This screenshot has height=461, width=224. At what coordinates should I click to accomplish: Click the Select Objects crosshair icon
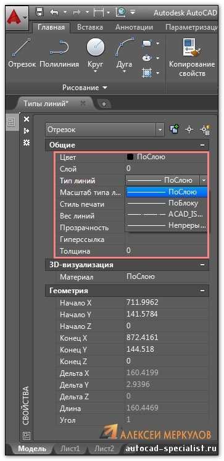189,130
